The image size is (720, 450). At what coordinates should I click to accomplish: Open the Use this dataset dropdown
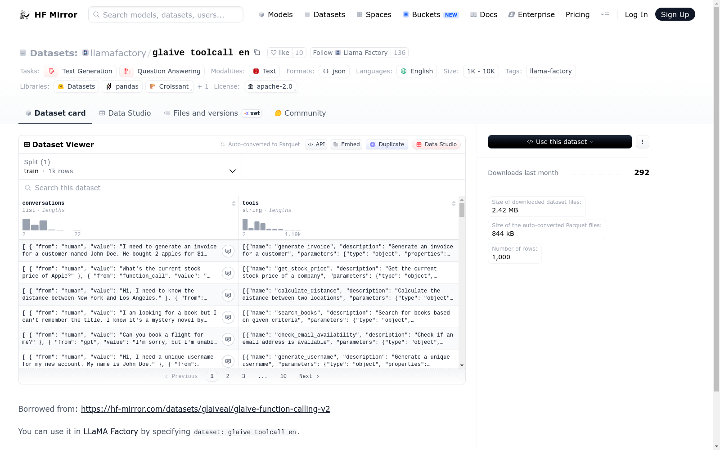(560, 142)
